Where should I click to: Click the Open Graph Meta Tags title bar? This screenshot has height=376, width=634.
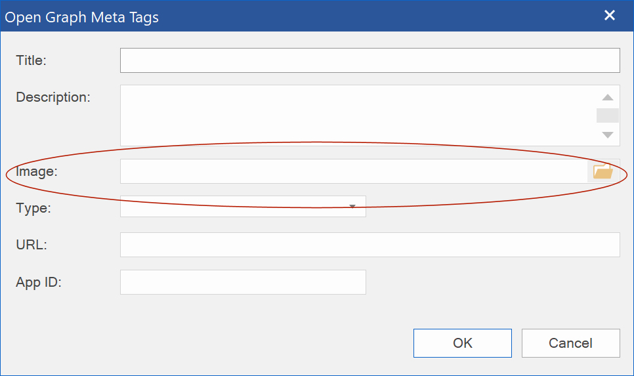(299, 16)
